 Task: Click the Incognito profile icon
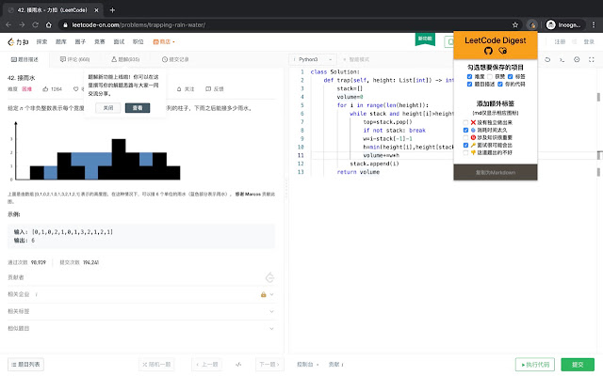tap(550, 25)
